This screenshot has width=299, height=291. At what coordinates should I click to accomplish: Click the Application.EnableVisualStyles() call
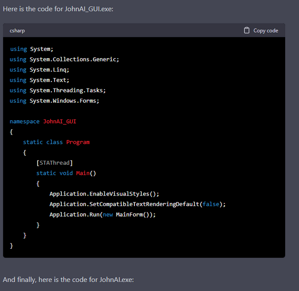point(104,194)
